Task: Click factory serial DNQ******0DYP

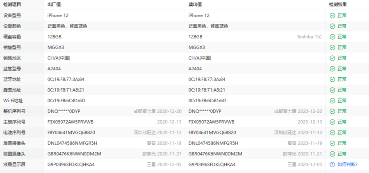Action: pos(64,111)
